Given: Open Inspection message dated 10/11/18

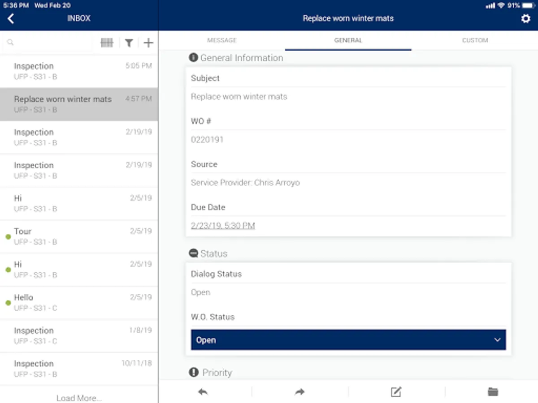Looking at the screenshot, I should pyautogui.click(x=79, y=369).
